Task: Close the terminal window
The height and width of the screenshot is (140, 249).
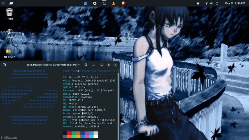Action: pyautogui.click(x=115, y=65)
